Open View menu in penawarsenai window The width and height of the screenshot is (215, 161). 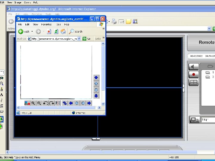point(35,24)
